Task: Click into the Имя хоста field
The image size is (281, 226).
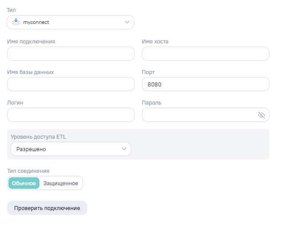Action: coord(205,54)
